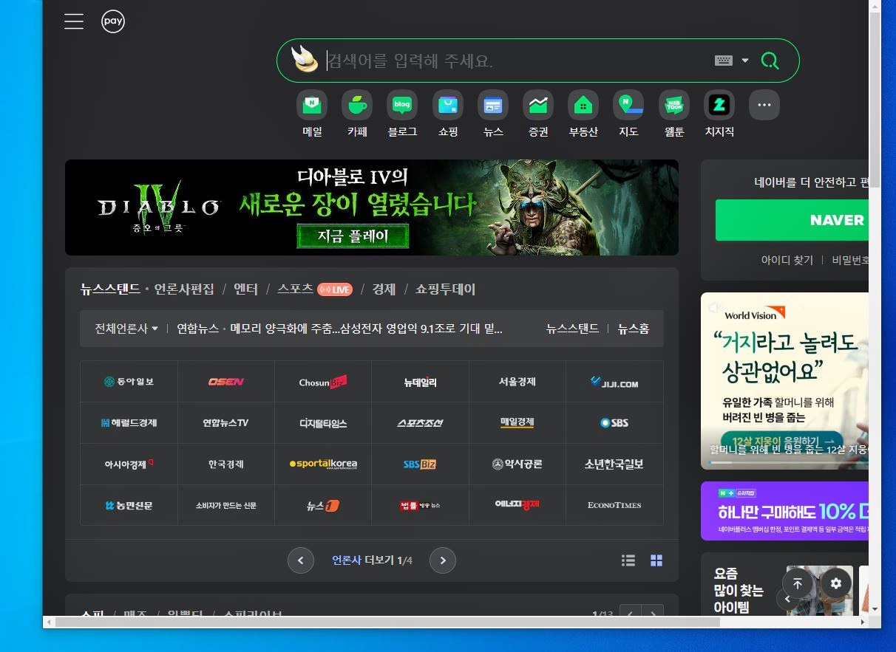Screen dimensions: 896x652
Task: Select the 언론사편집 tab
Action: 184,289
